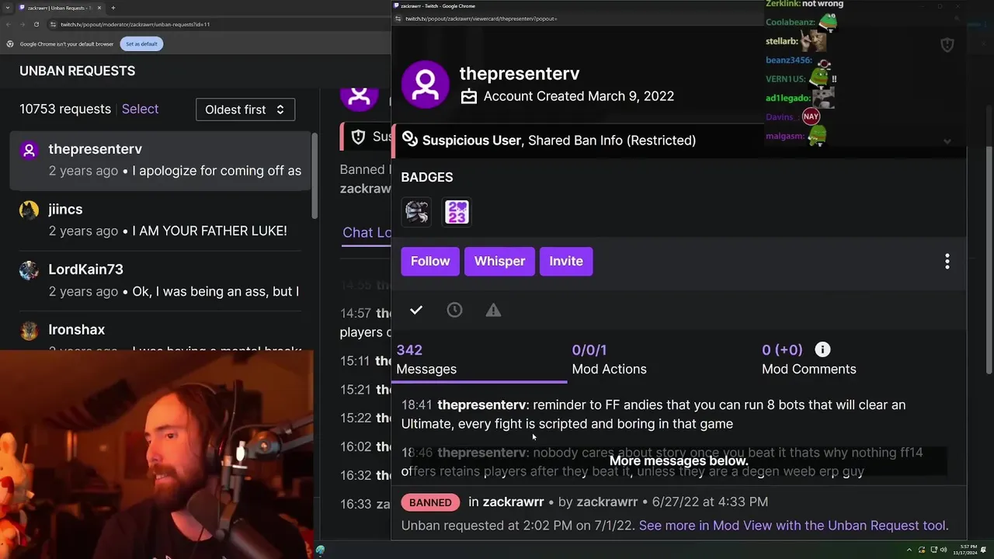Open the 2023 heart badge icon
This screenshot has height=559, width=994.
coord(457,212)
